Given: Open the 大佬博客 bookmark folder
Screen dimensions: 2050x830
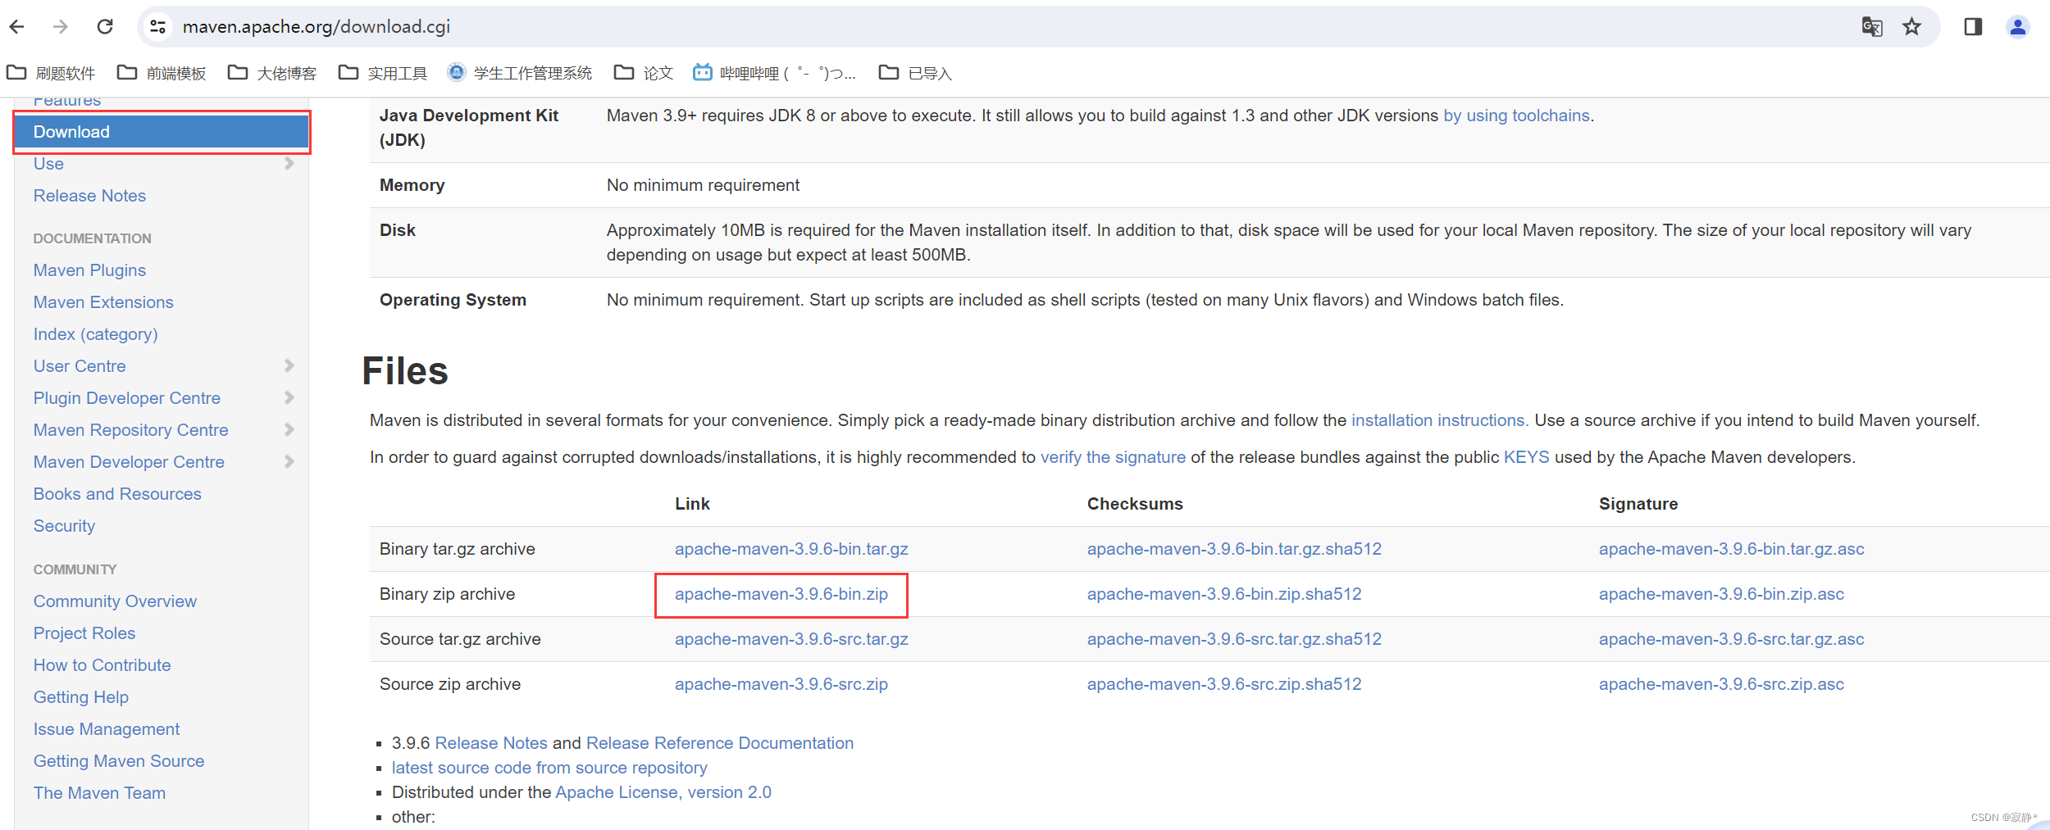Looking at the screenshot, I should (x=272, y=74).
